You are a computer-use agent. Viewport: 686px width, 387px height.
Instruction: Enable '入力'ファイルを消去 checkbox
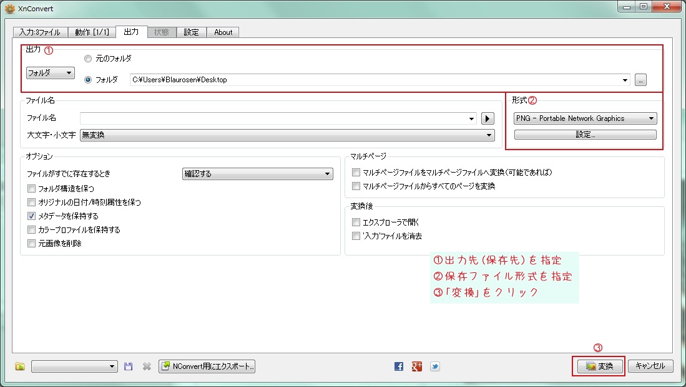[x=356, y=236]
